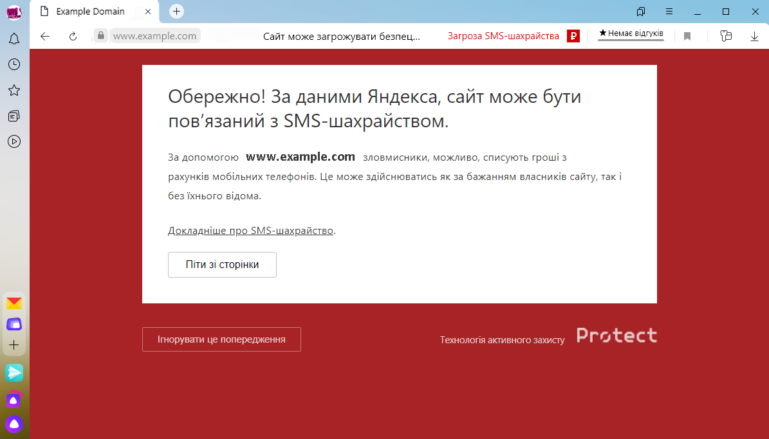Open browsing history clock icon
Viewport: 769px width, 439px height.
(x=14, y=64)
